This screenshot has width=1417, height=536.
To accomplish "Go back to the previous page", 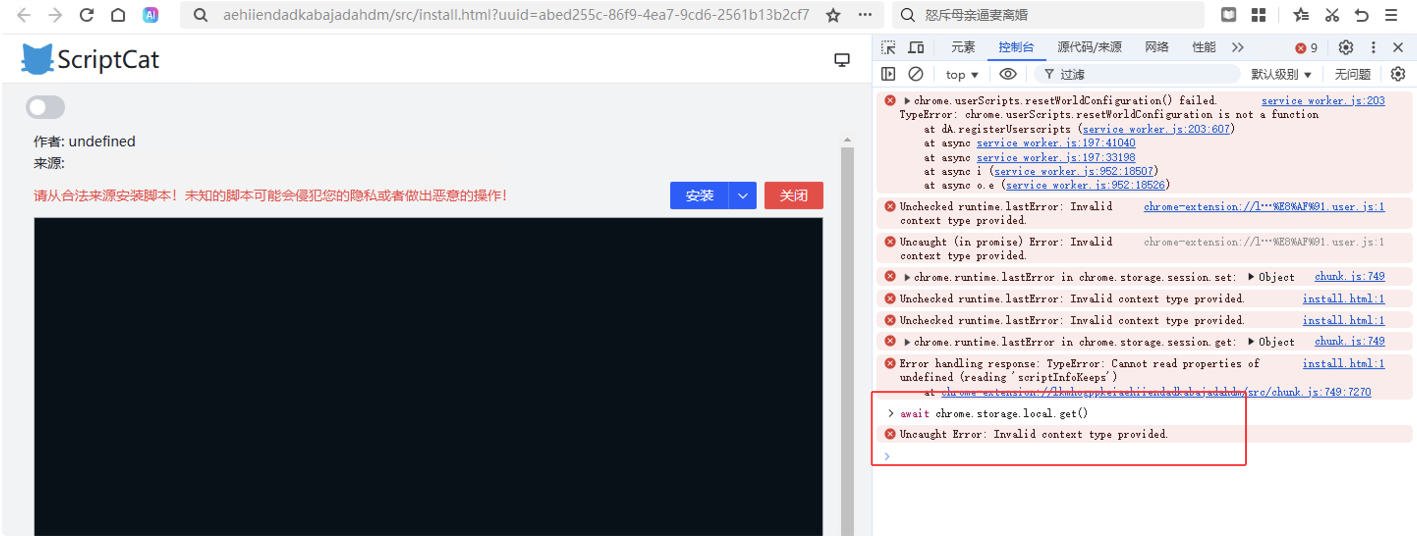I will [24, 15].
